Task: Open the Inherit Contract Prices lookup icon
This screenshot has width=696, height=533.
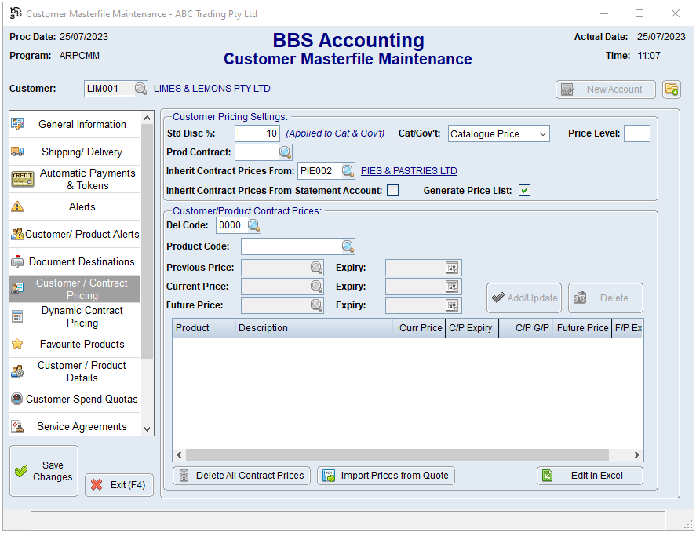Action: pos(348,171)
